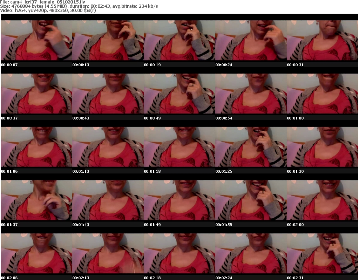View the 00:02:06 preview frame
Image resolution: width=359 pixels, height=280 pixels.
[36, 253]
